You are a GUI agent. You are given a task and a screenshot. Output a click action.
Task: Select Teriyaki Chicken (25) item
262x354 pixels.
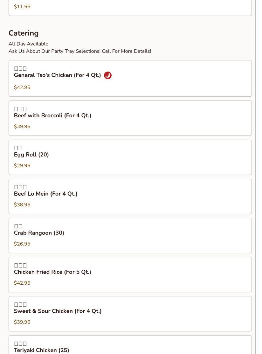pos(42,350)
